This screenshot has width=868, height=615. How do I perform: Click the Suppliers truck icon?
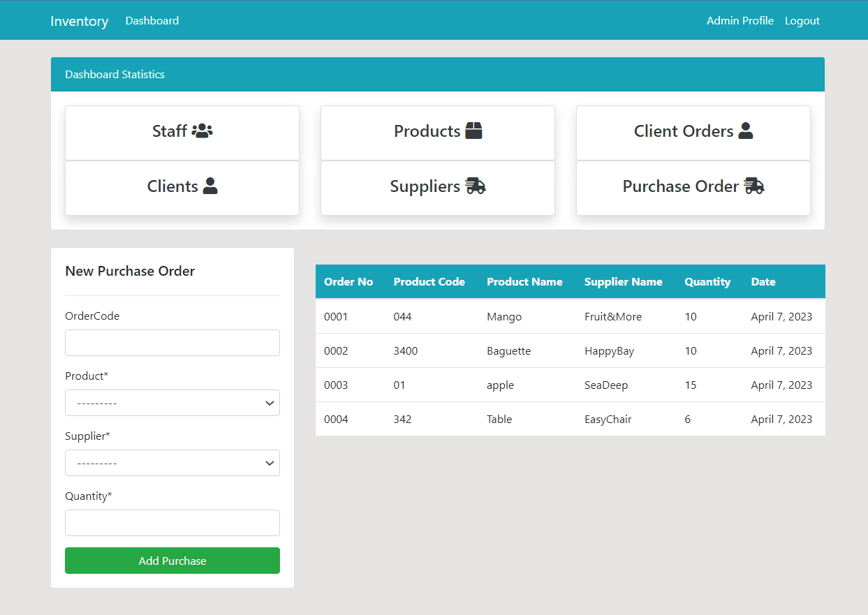click(x=476, y=186)
